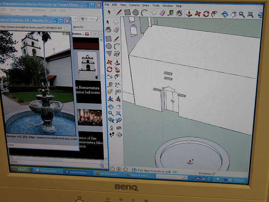Select the Section Plane tool
This screenshot has width=269, height=202.
point(119,135)
